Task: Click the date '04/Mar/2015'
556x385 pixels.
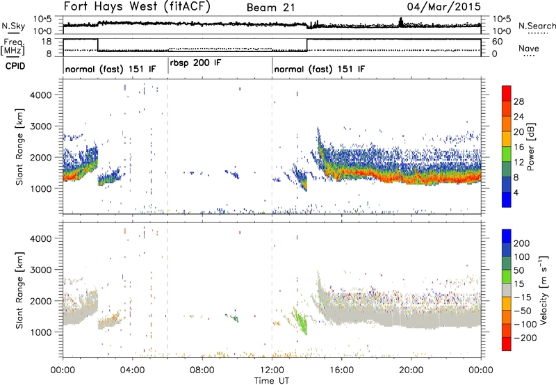Action: click(x=444, y=7)
